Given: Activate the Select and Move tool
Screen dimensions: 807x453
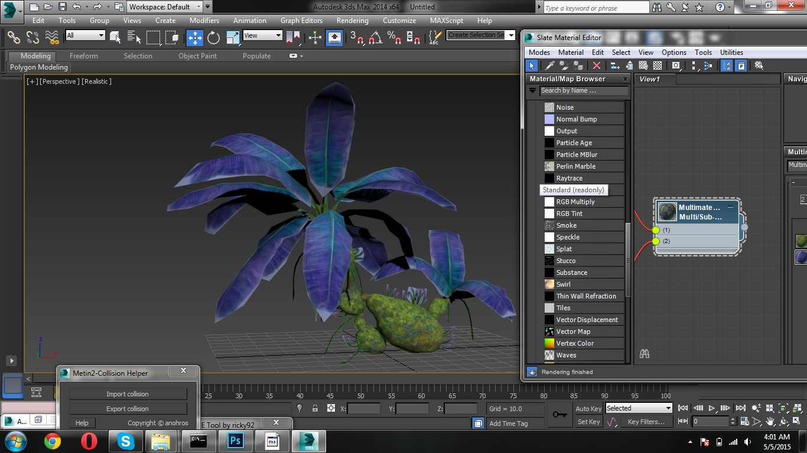Looking at the screenshot, I should (195, 38).
